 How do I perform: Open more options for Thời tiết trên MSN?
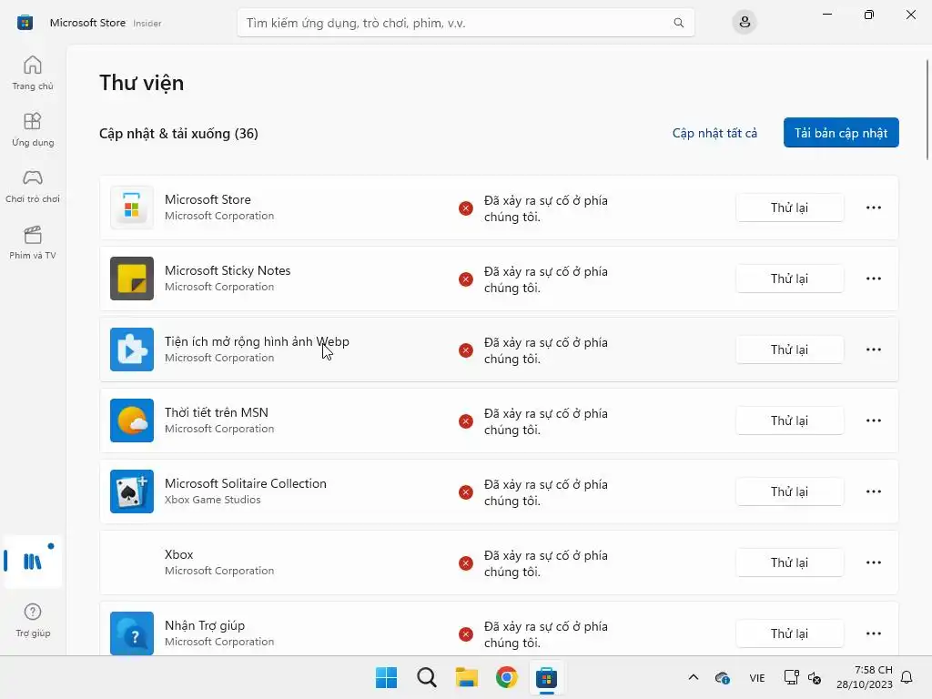pos(874,420)
